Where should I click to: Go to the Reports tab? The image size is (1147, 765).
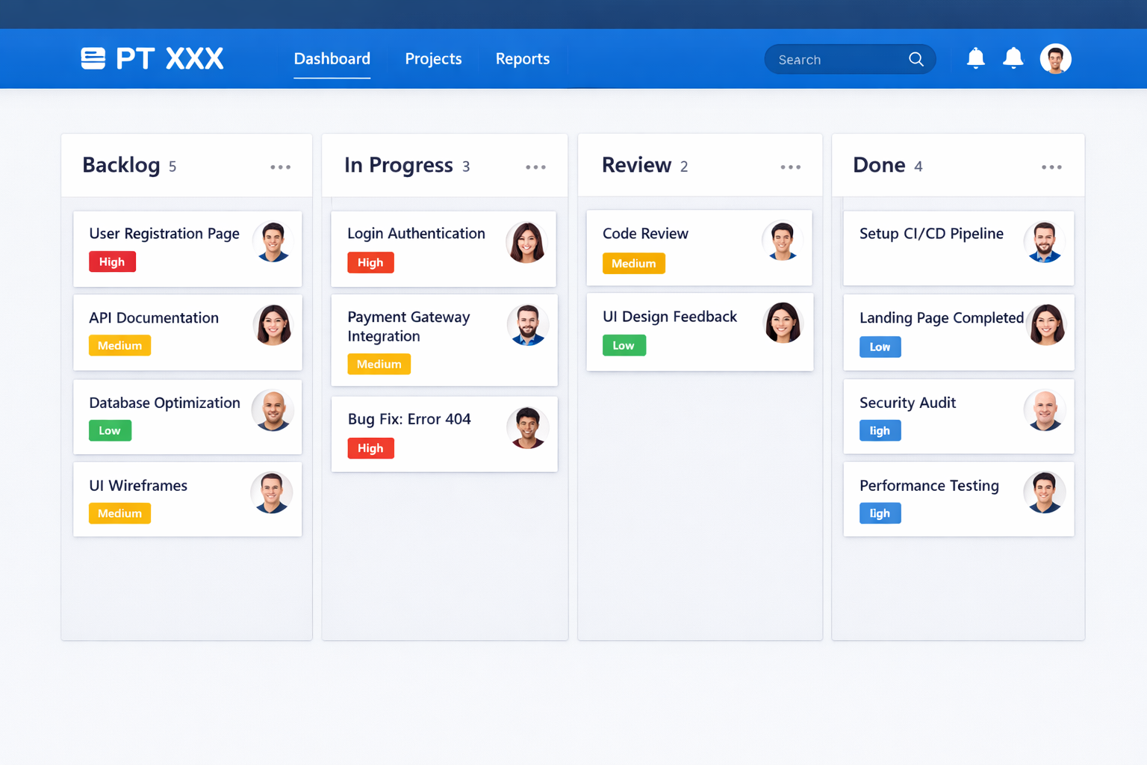[523, 59]
